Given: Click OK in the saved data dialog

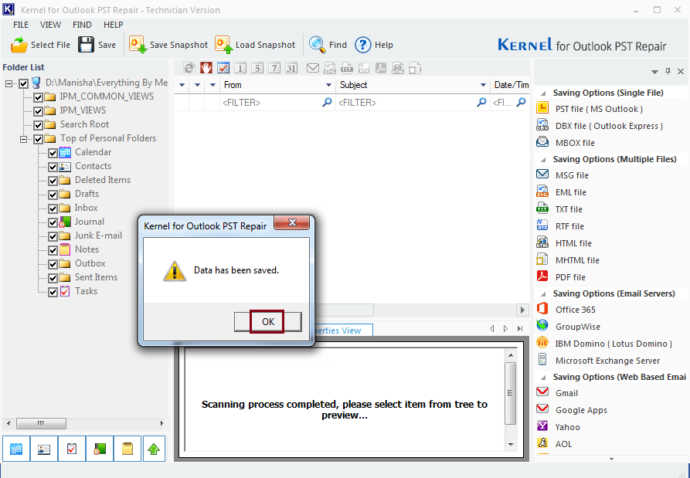Looking at the screenshot, I should (268, 322).
